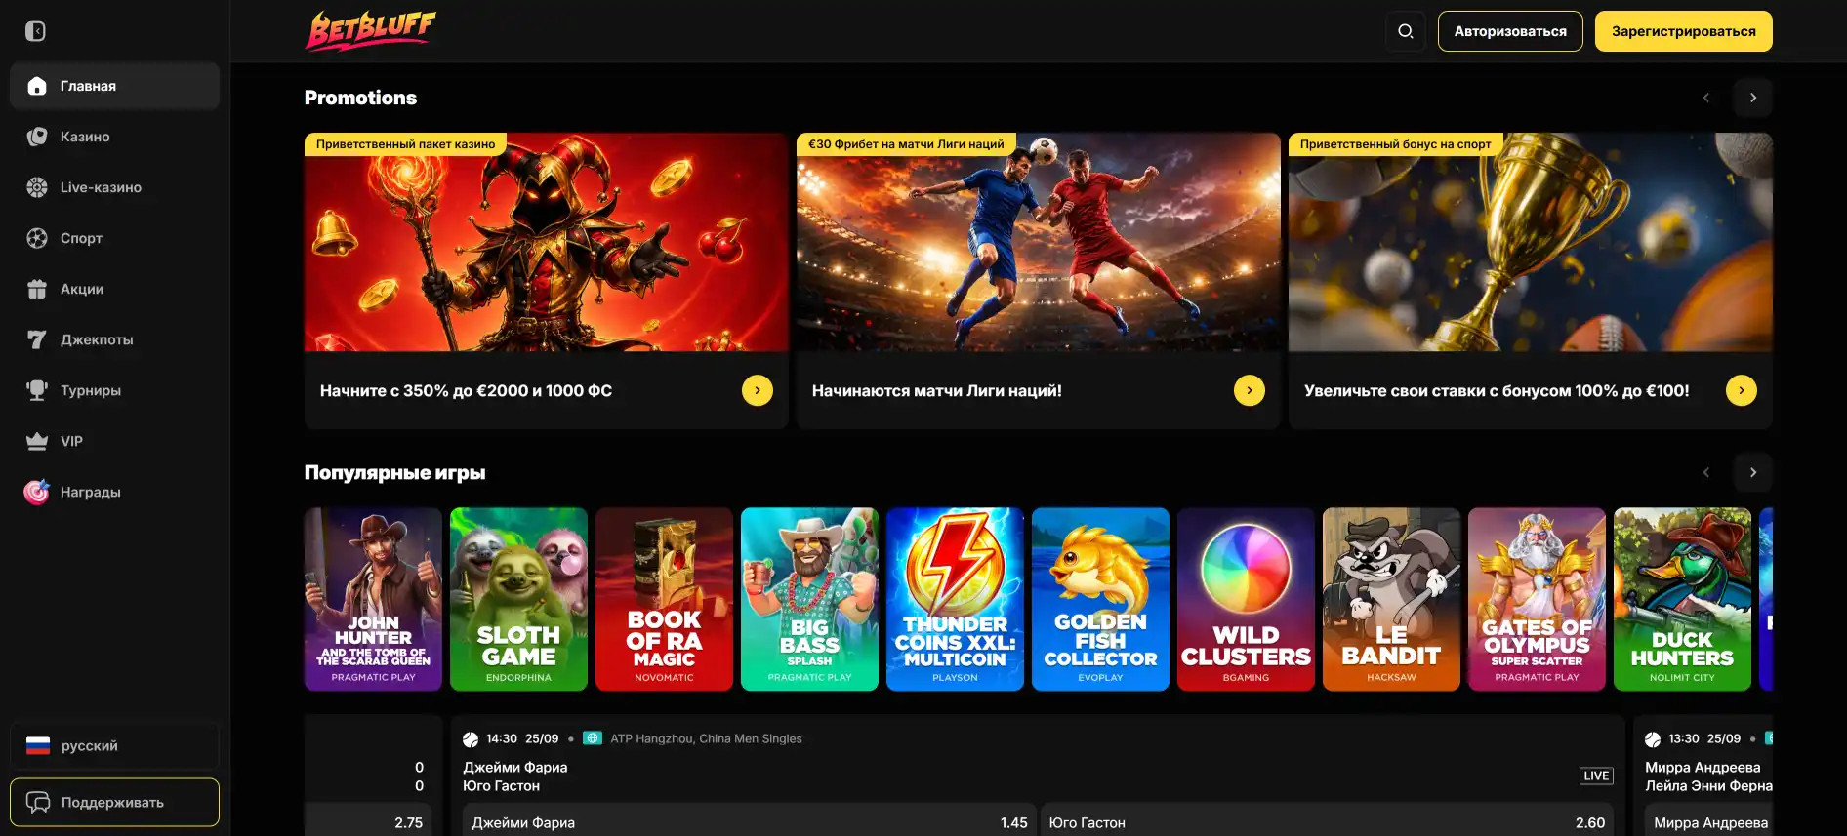Open the sports welcome bonus trophy banner
Image resolution: width=1847 pixels, height=836 pixels.
(x=1531, y=242)
